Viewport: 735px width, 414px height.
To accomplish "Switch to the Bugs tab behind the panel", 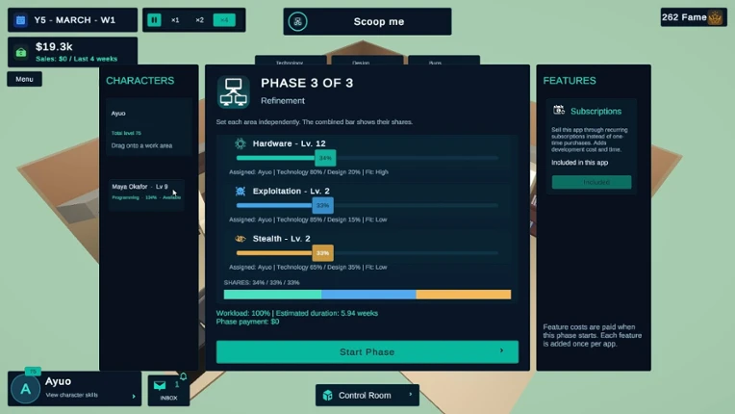I will pyautogui.click(x=444, y=61).
